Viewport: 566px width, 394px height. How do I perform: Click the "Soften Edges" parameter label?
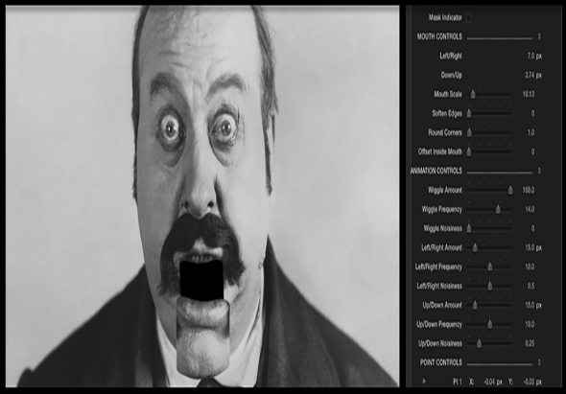click(x=447, y=113)
